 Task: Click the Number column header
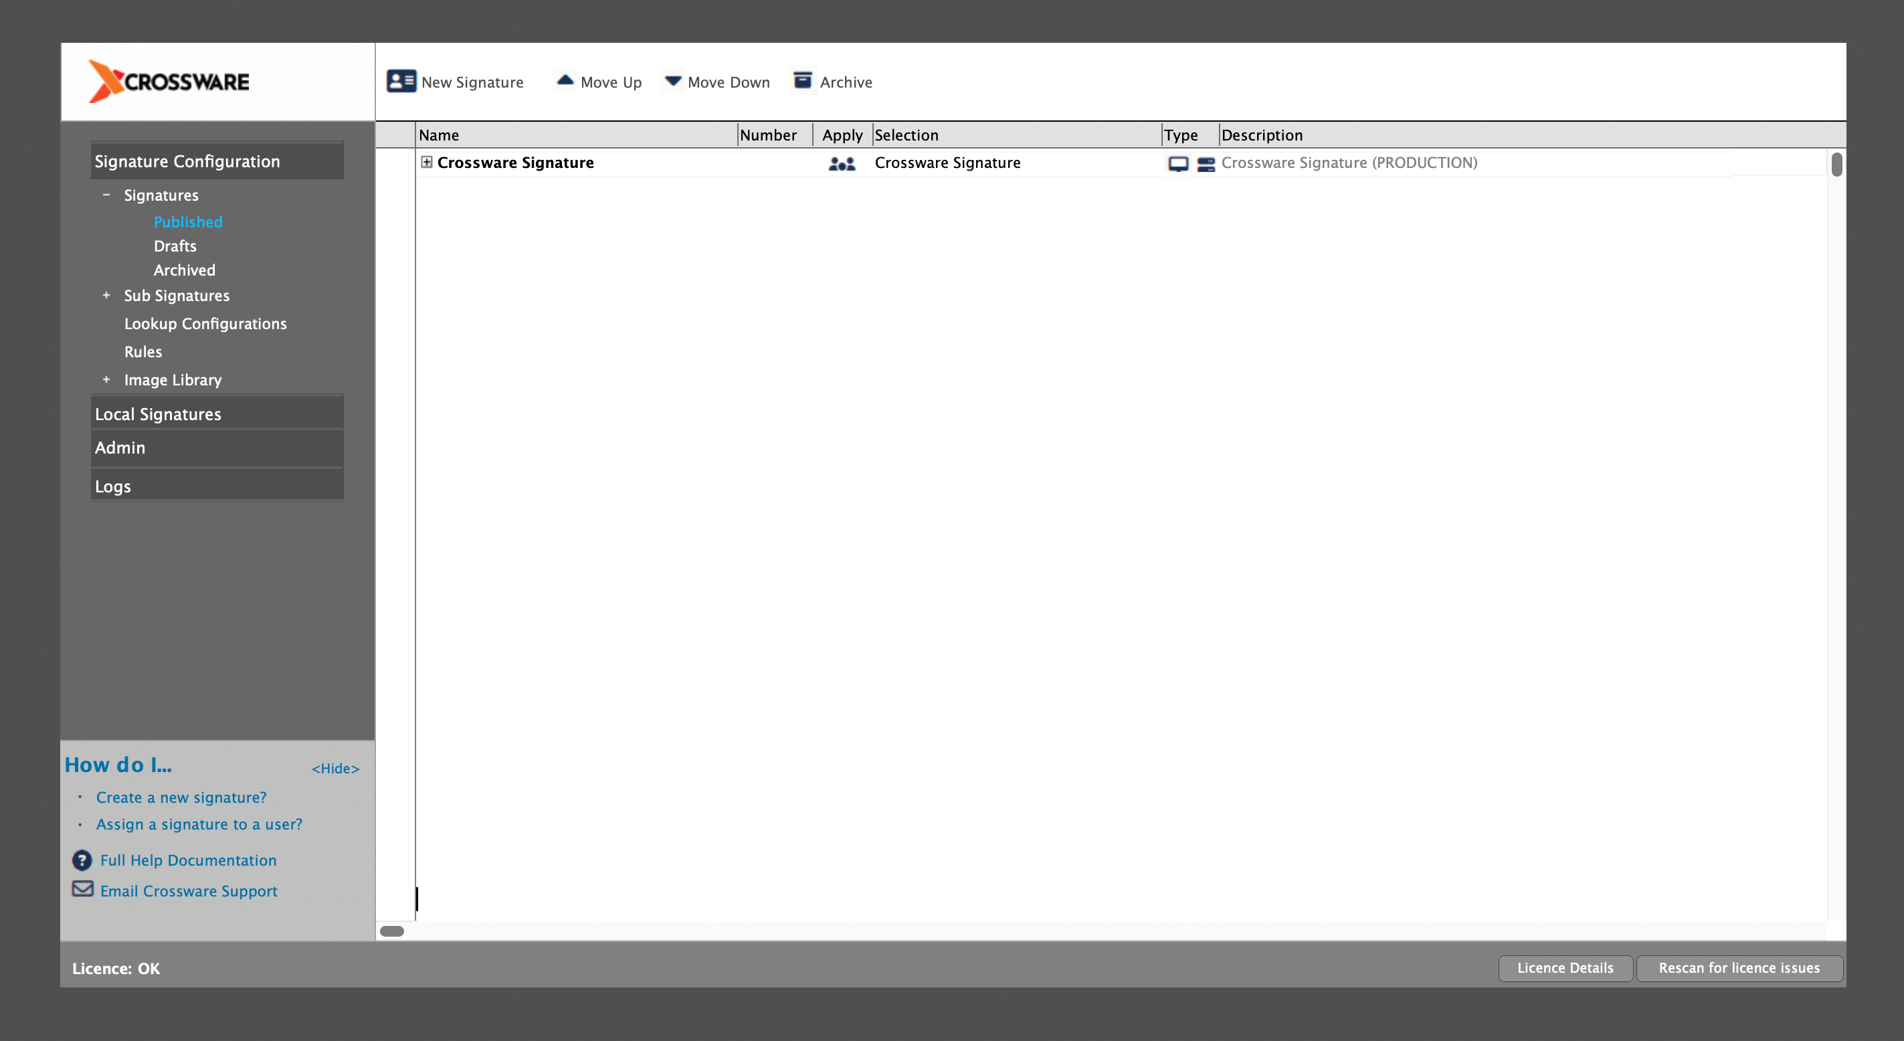[775, 135]
